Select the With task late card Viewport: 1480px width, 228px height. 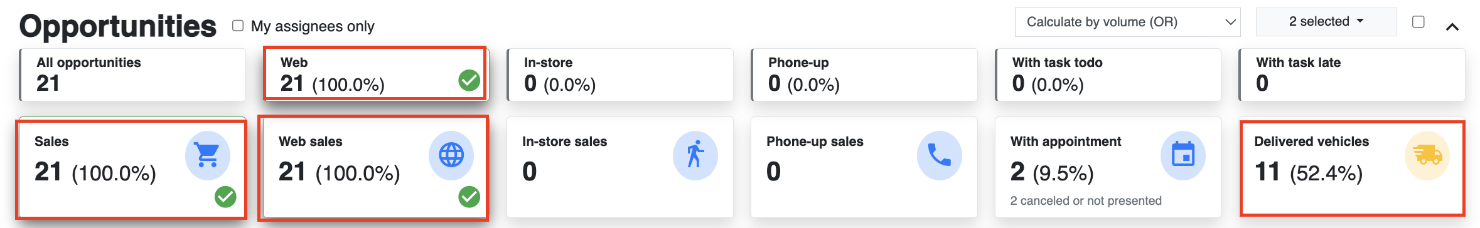pyautogui.click(x=1352, y=75)
